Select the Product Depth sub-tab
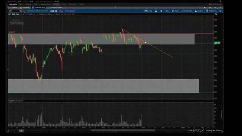Image resolution: width=242 pixels, height=136 pixels. pos(55,8)
